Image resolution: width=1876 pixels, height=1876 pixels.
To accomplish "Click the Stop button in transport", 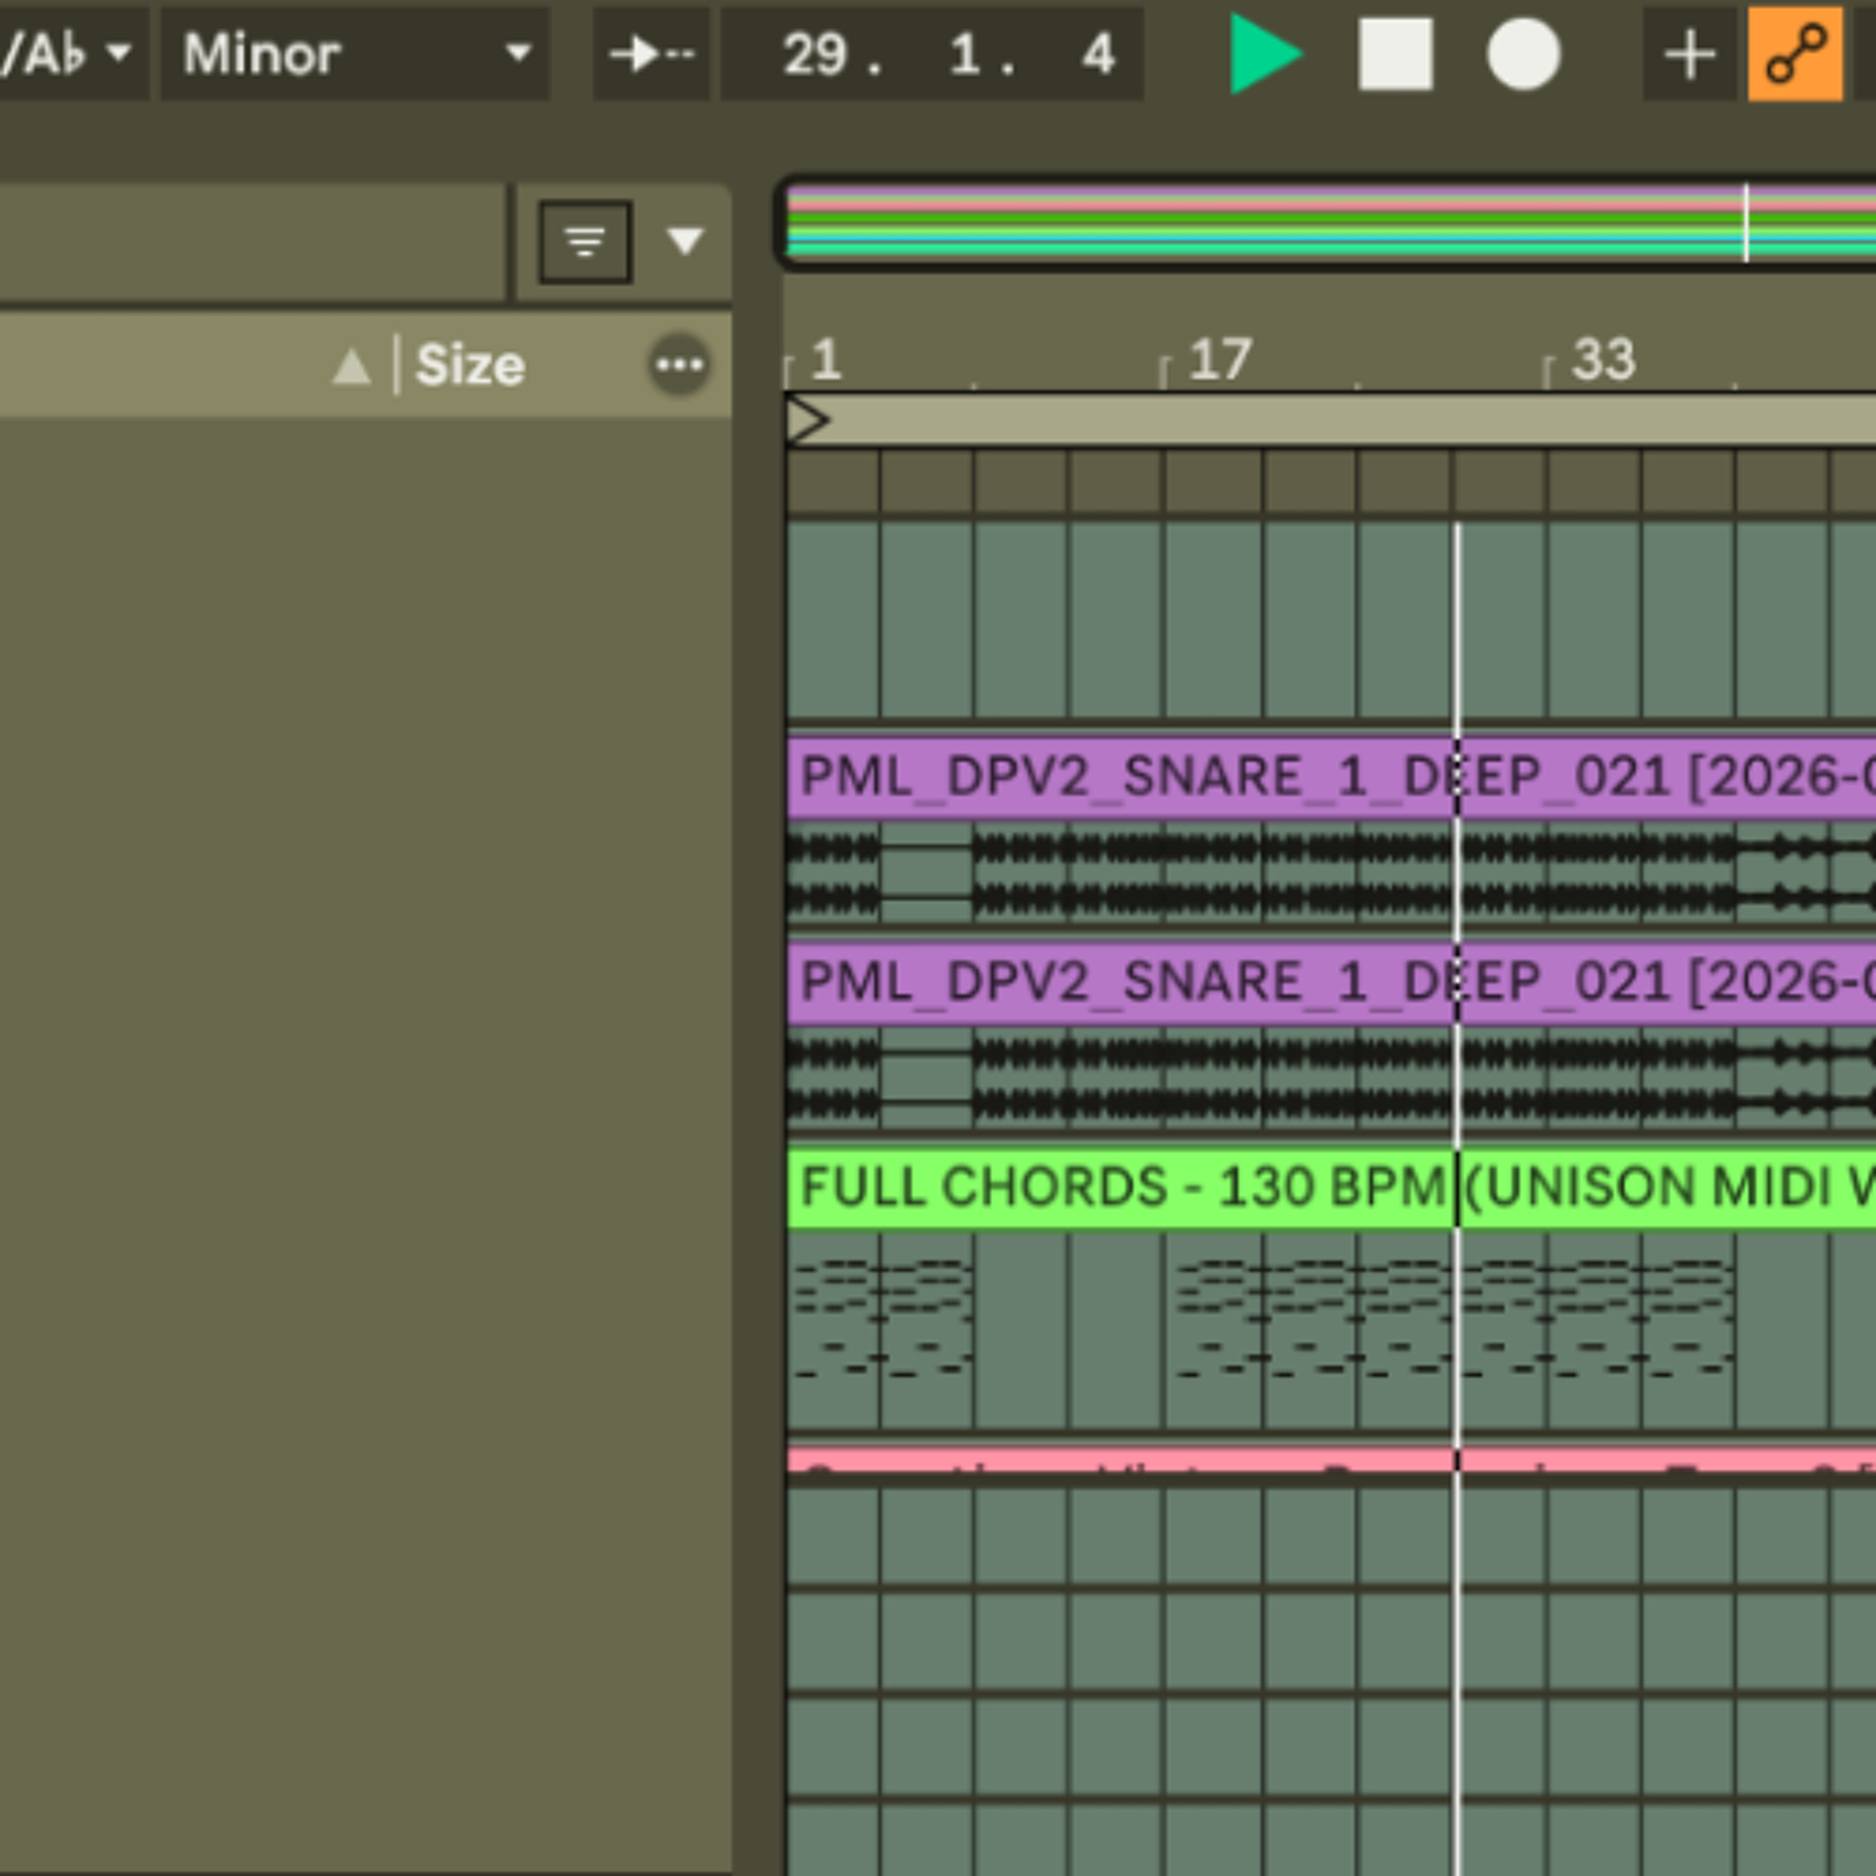I will coord(1395,54).
